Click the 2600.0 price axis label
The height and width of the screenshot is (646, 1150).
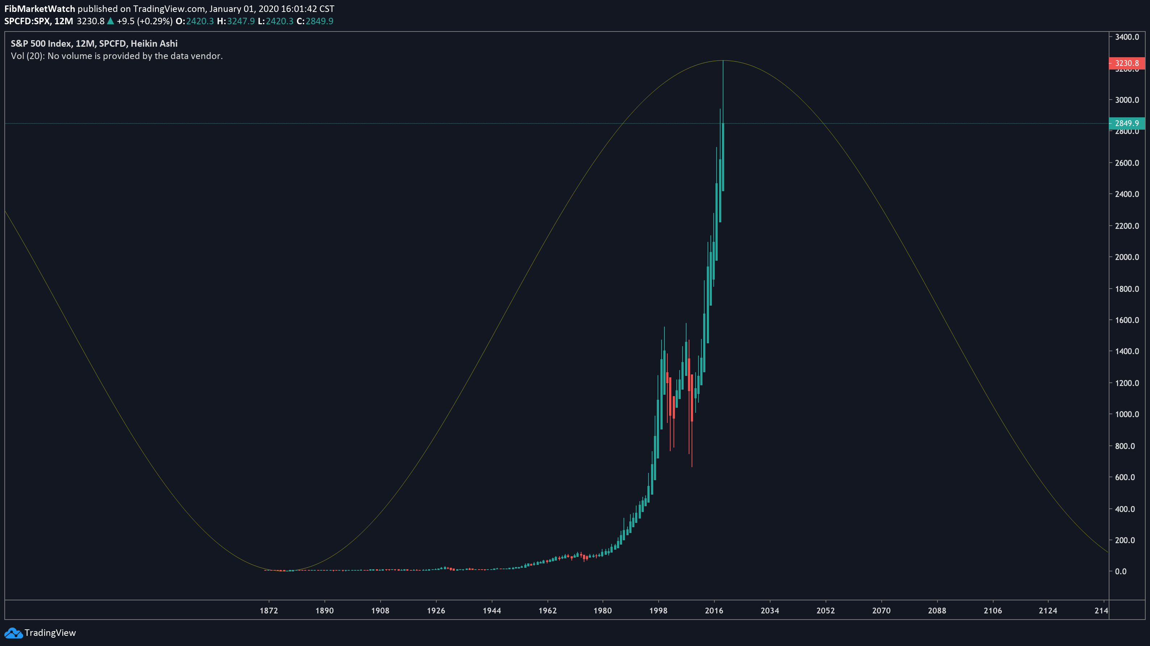(1127, 163)
